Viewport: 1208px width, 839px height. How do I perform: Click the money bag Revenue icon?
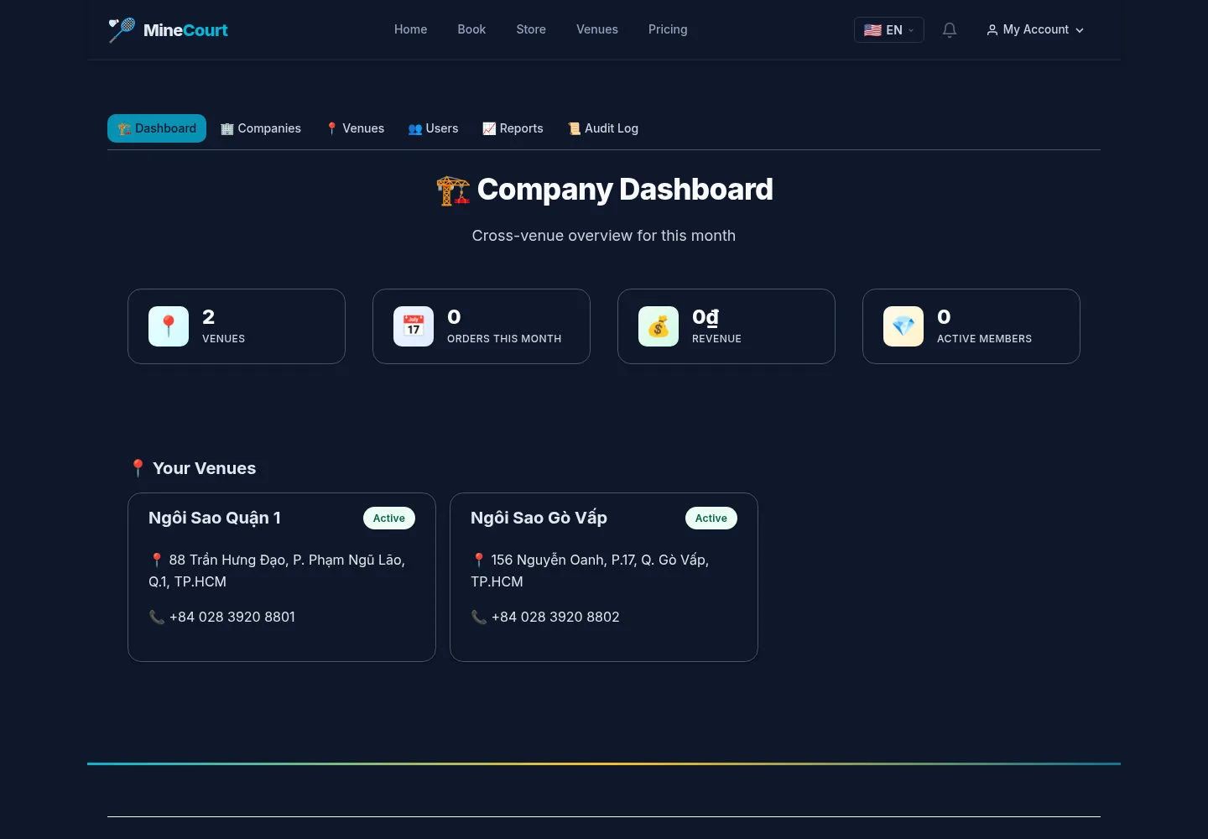[659, 326]
